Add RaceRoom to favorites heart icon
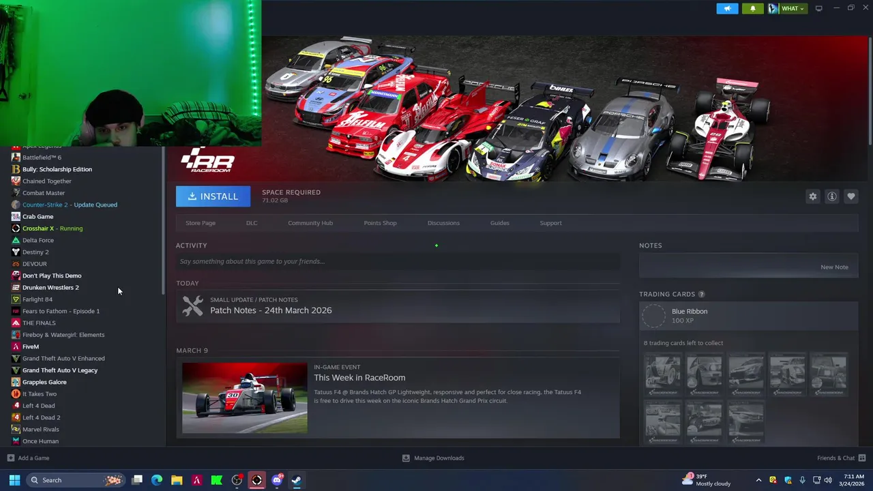873x491 pixels. pos(851,196)
